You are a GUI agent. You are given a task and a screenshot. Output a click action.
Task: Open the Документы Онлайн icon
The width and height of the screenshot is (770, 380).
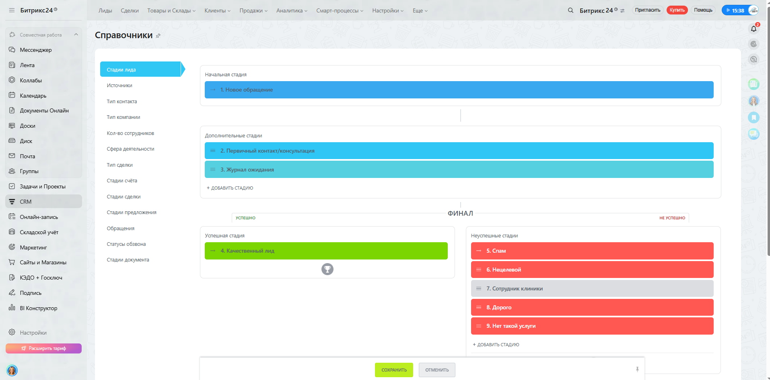click(x=12, y=110)
